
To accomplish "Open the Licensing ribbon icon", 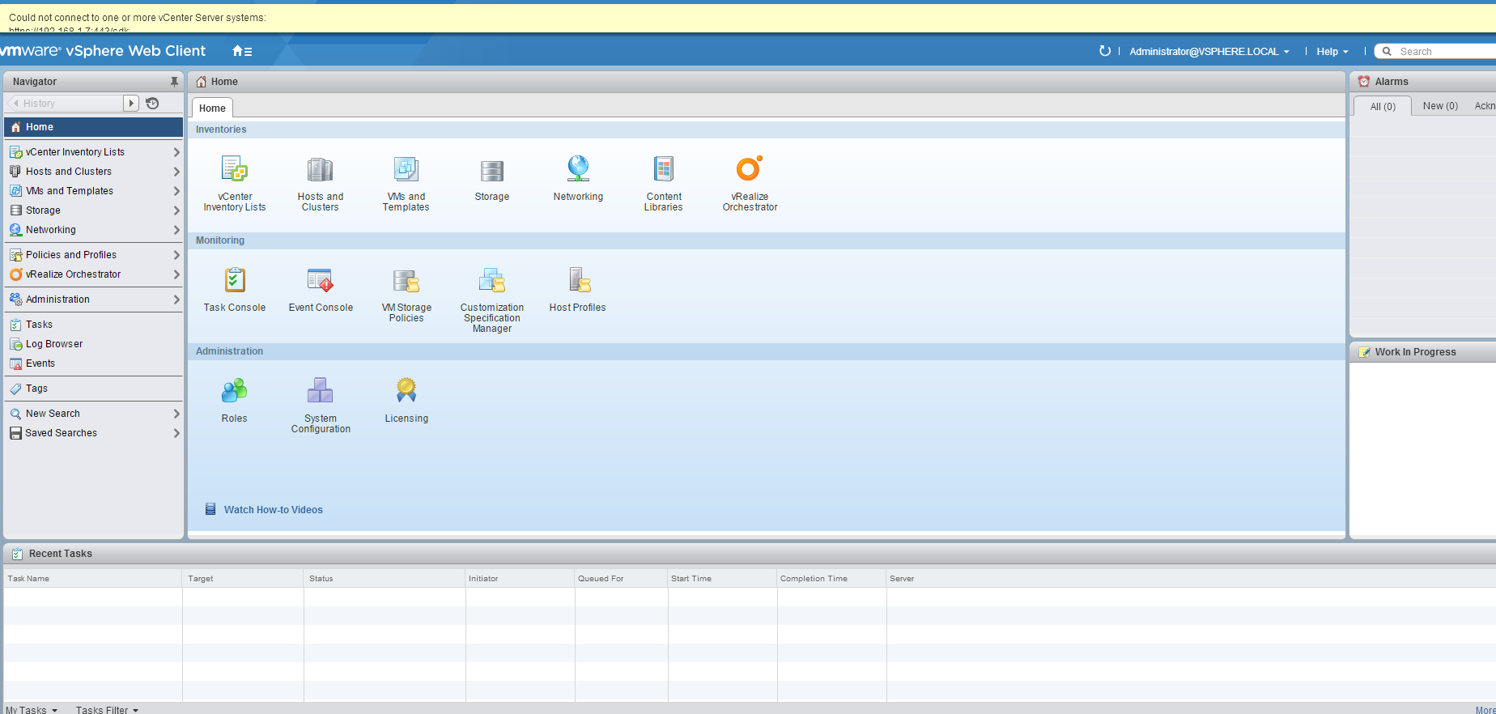I will click(406, 389).
